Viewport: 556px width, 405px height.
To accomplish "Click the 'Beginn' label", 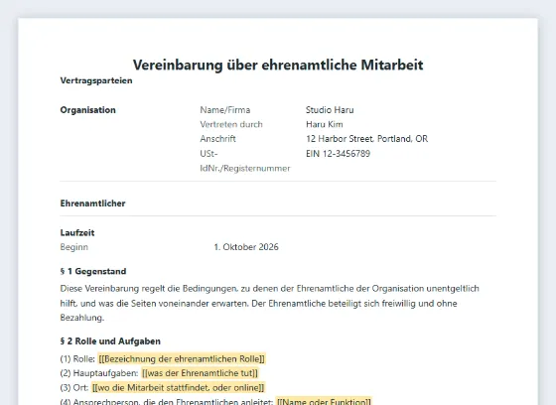I will coord(74,247).
